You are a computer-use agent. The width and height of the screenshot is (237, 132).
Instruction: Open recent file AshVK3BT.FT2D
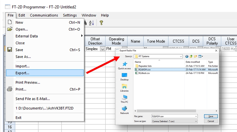[45, 108]
